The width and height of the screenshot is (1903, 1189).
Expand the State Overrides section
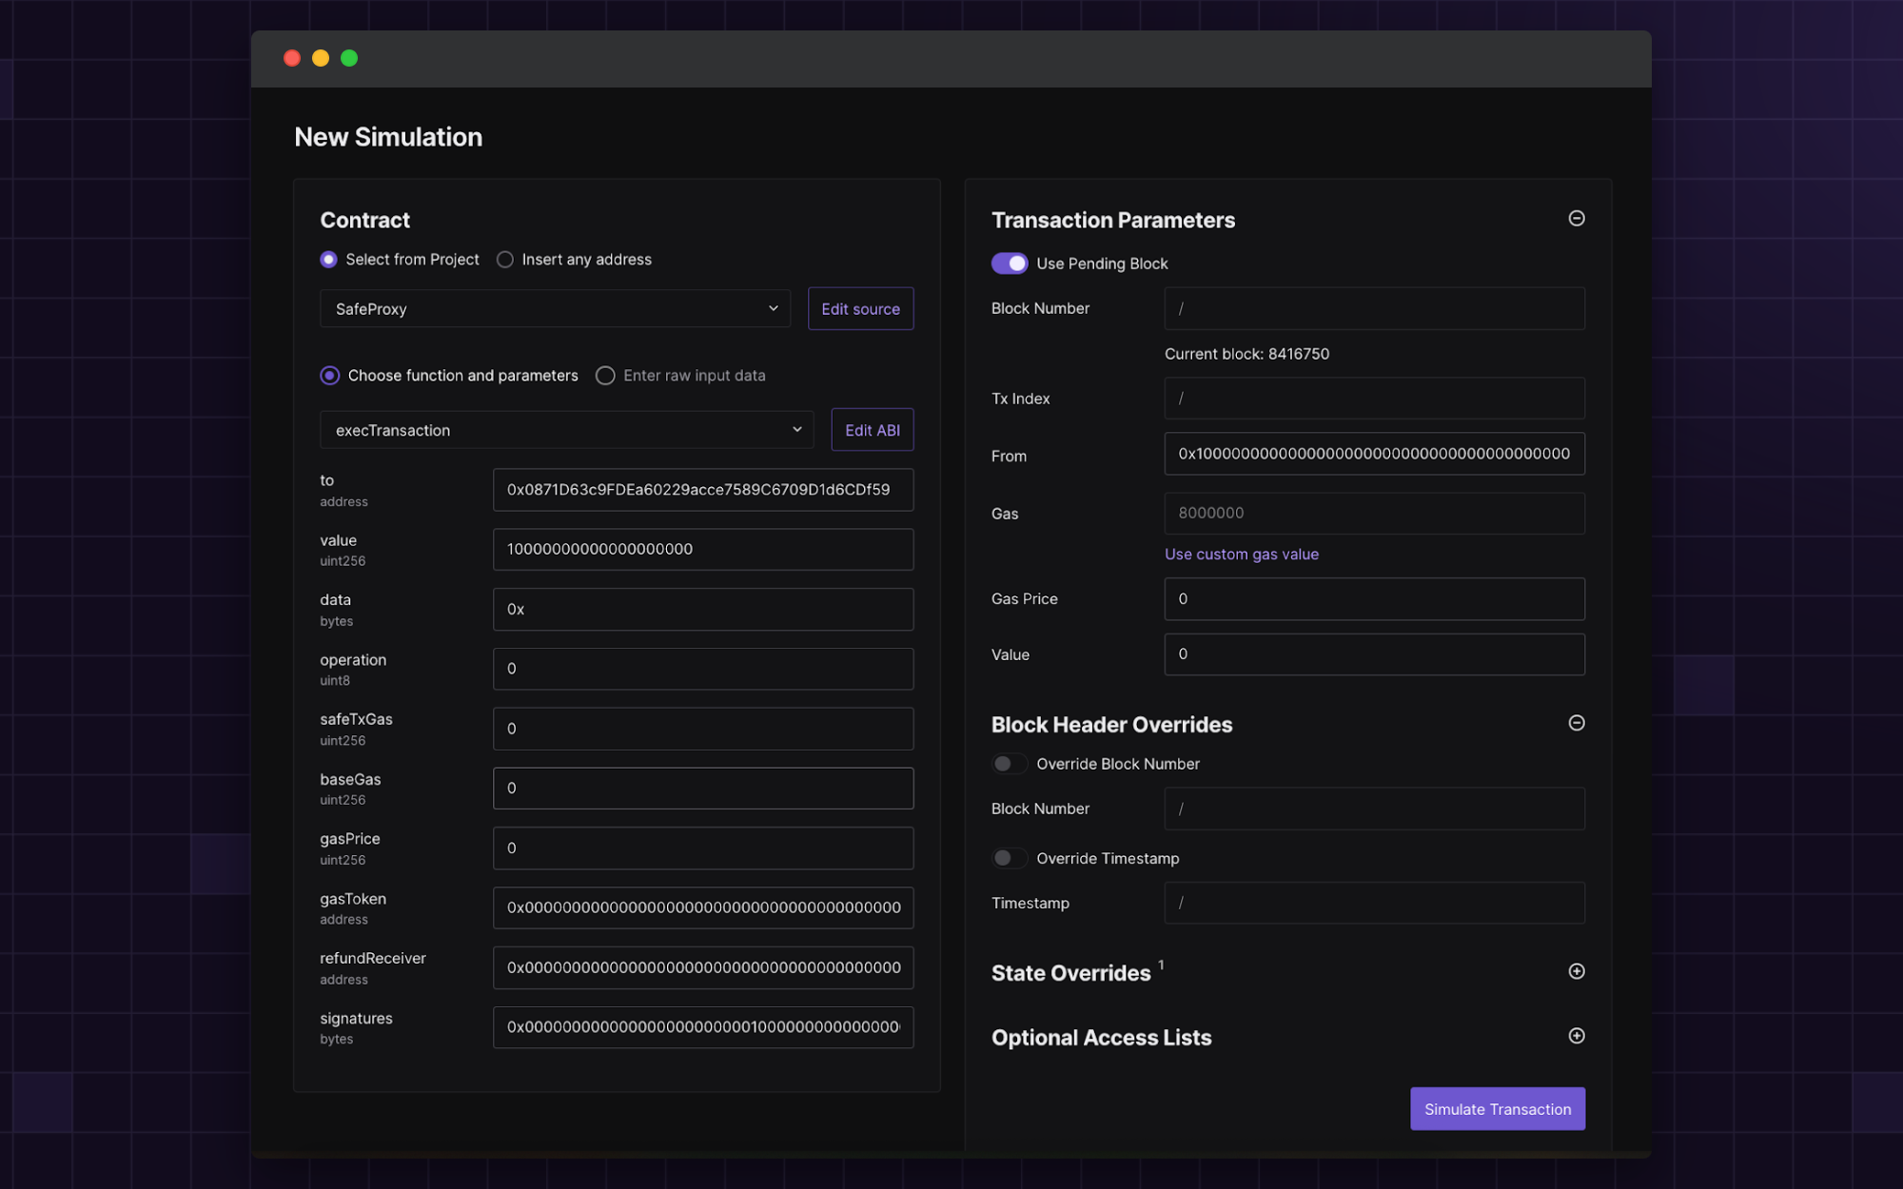tap(1576, 971)
